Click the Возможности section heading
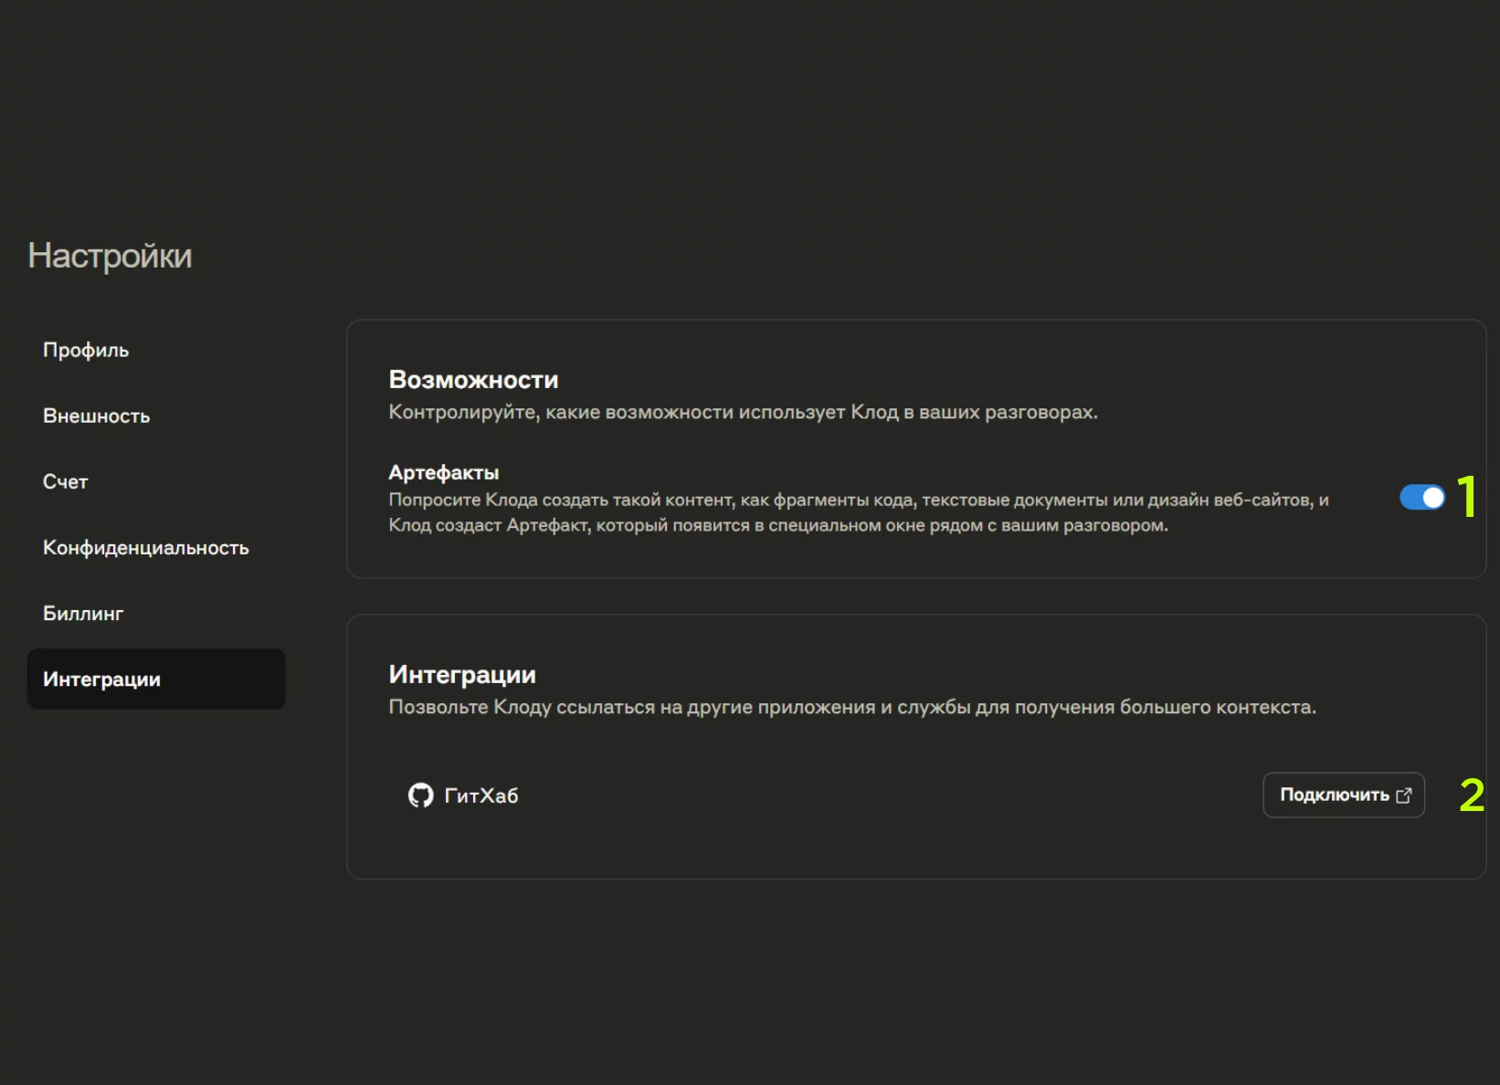 [x=473, y=380]
